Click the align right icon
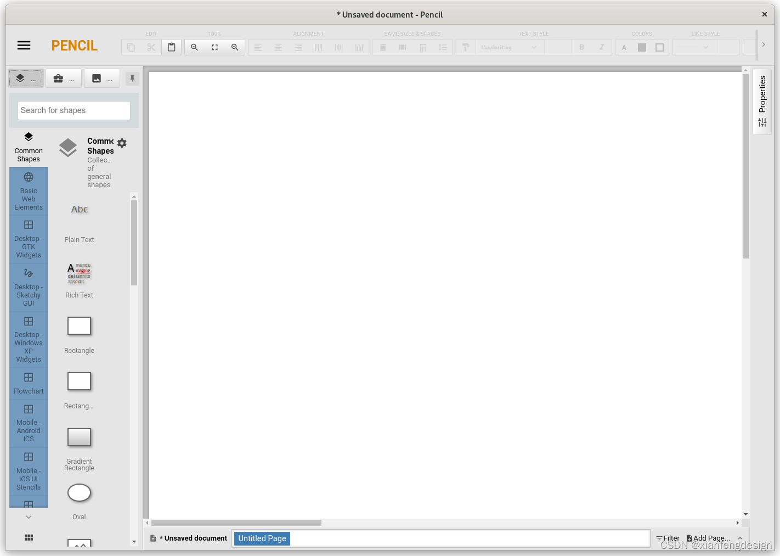This screenshot has width=780, height=556. (x=298, y=47)
